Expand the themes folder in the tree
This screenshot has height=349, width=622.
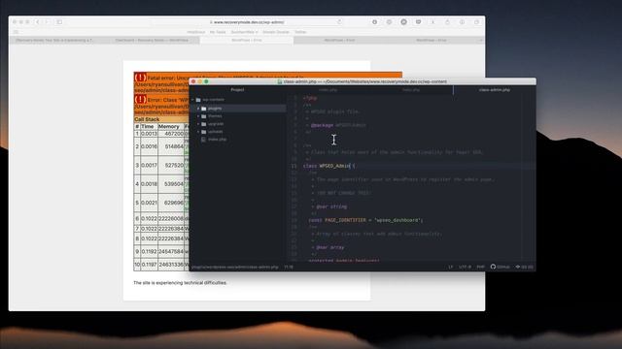pyautogui.click(x=198, y=116)
